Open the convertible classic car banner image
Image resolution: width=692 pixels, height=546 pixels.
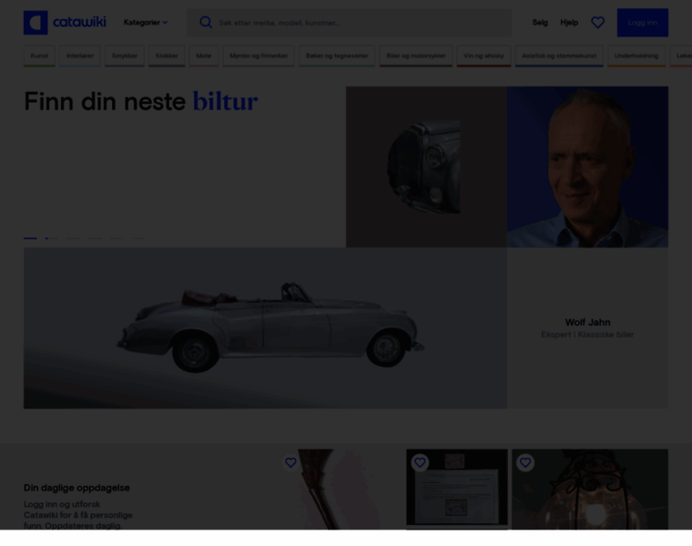[265, 329]
